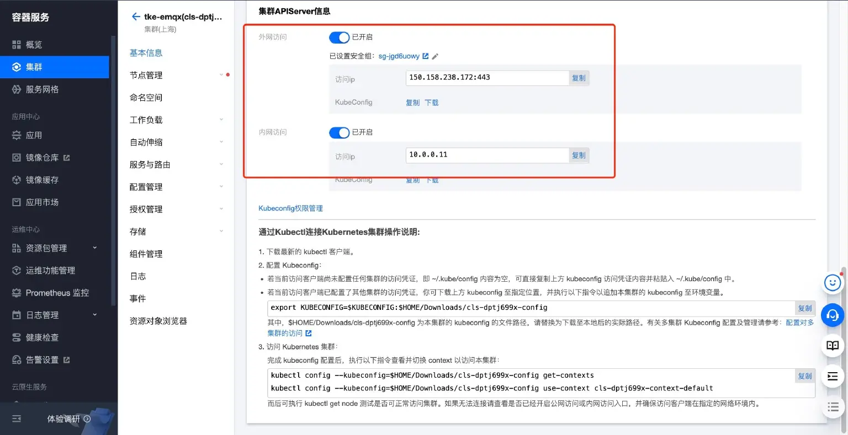Copy the 访问ip with the 复制 button
The image size is (848, 435).
tap(578, 78)
